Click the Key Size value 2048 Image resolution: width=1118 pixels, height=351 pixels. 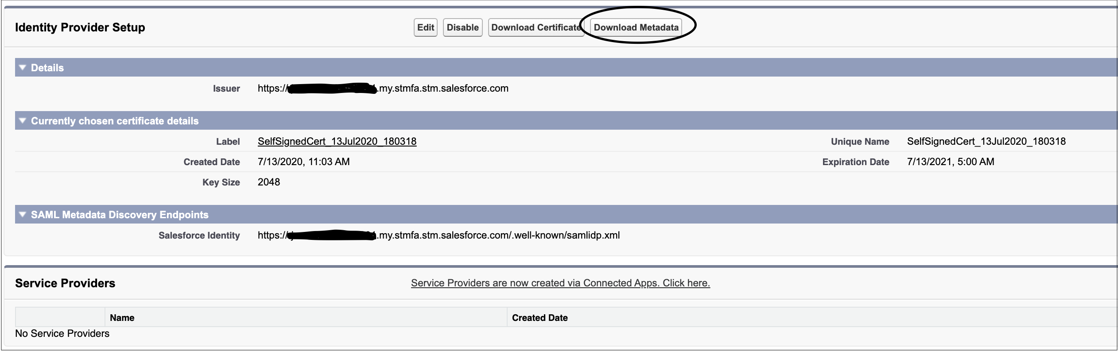pyautogui.click(x=269, y=182)
